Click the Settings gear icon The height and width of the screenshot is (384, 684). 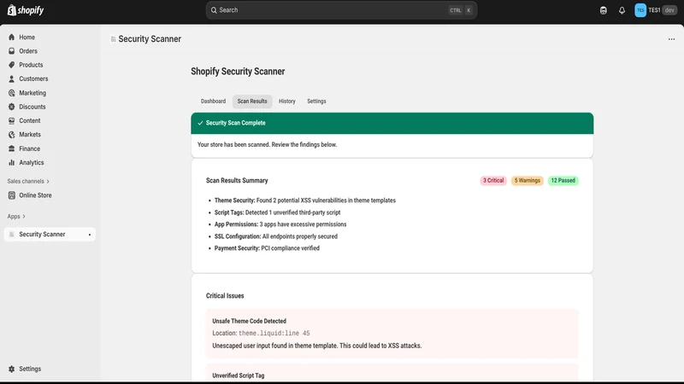coord(12,369)
